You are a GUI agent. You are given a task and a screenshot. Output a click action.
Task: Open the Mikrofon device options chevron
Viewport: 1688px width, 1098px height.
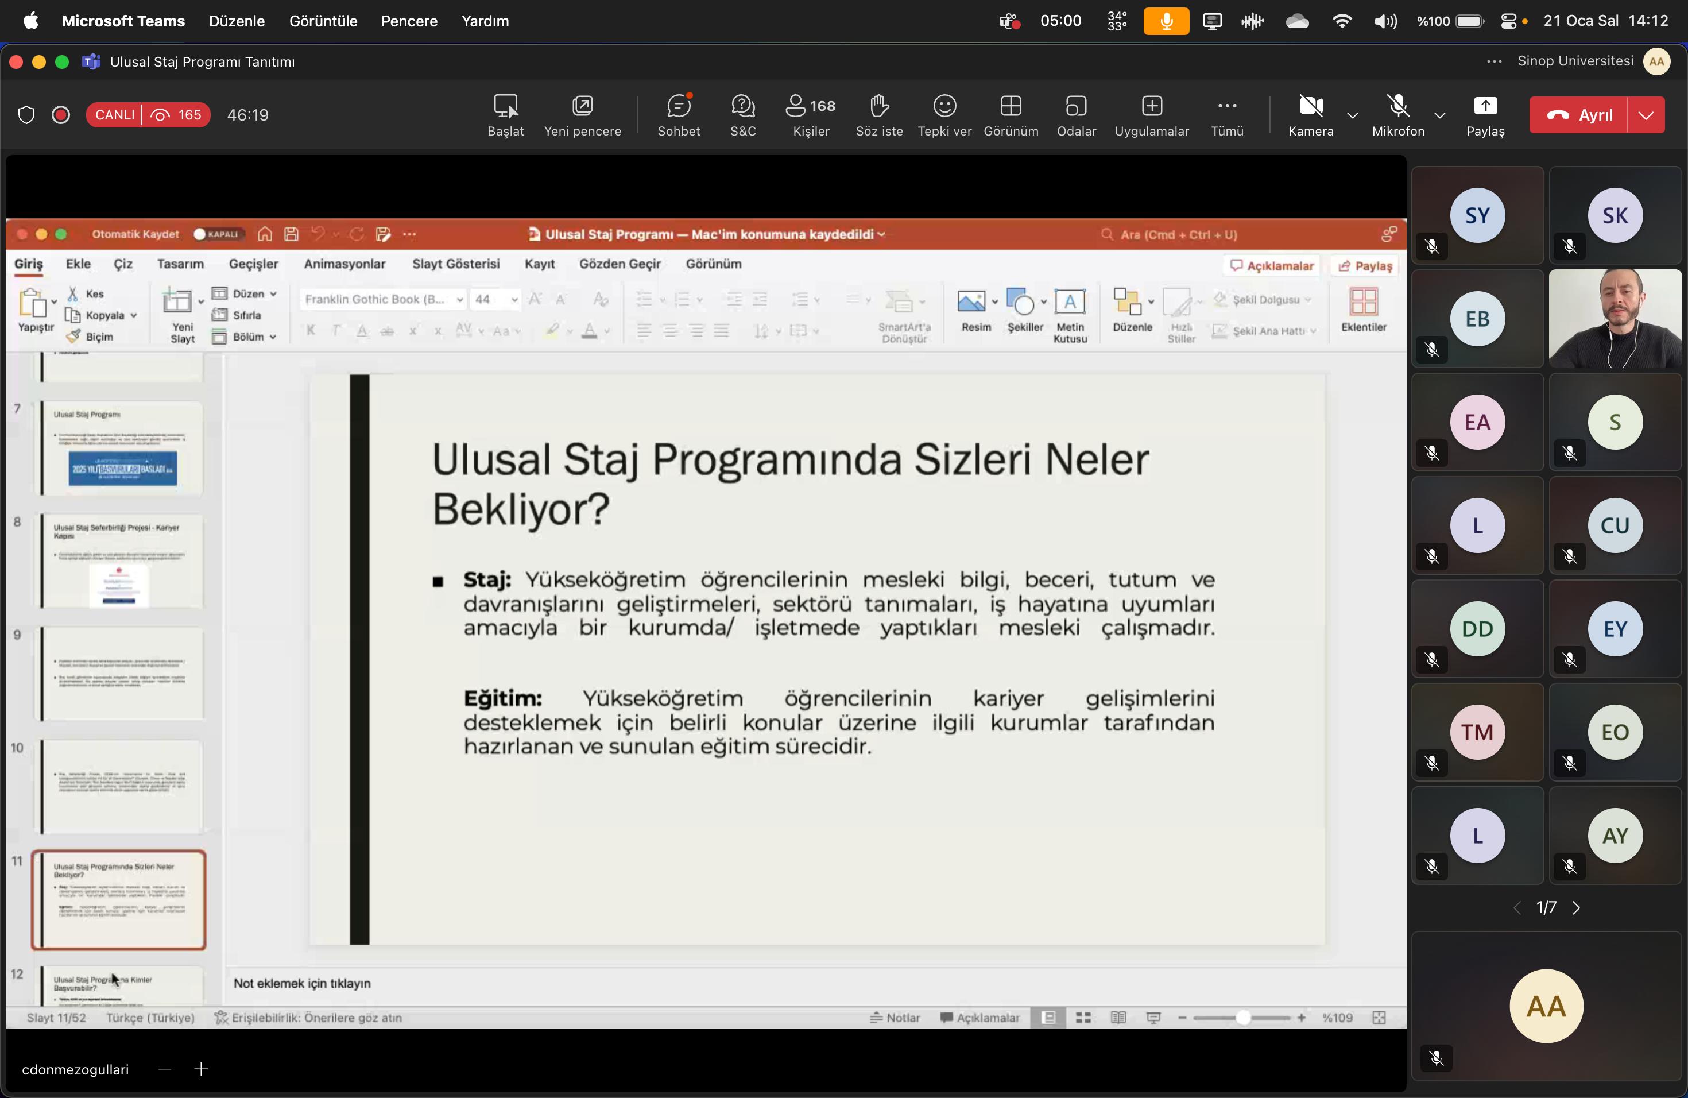tap(1439, 115)
